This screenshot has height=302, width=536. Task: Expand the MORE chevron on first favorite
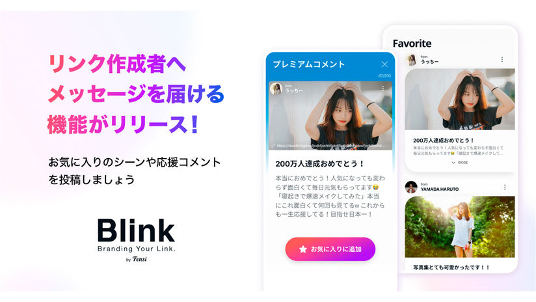click(x=453, y=163)
